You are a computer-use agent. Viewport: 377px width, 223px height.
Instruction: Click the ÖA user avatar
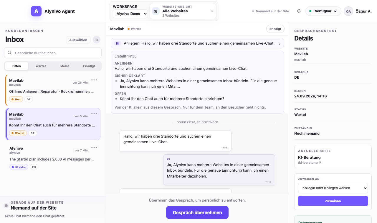[x=348, y=11]
